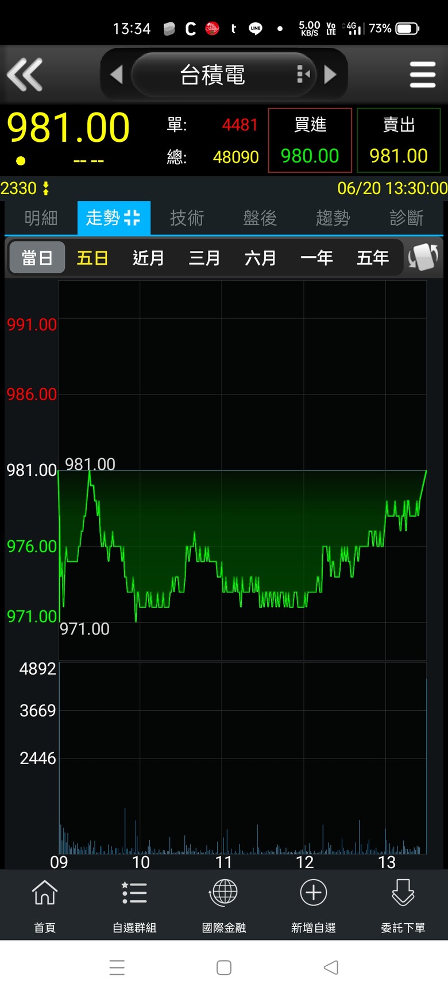Tap the 991.00 price axis label
The width and height of the screenshot is (448, 995).
pyautogui.click(x=32, y=324)
